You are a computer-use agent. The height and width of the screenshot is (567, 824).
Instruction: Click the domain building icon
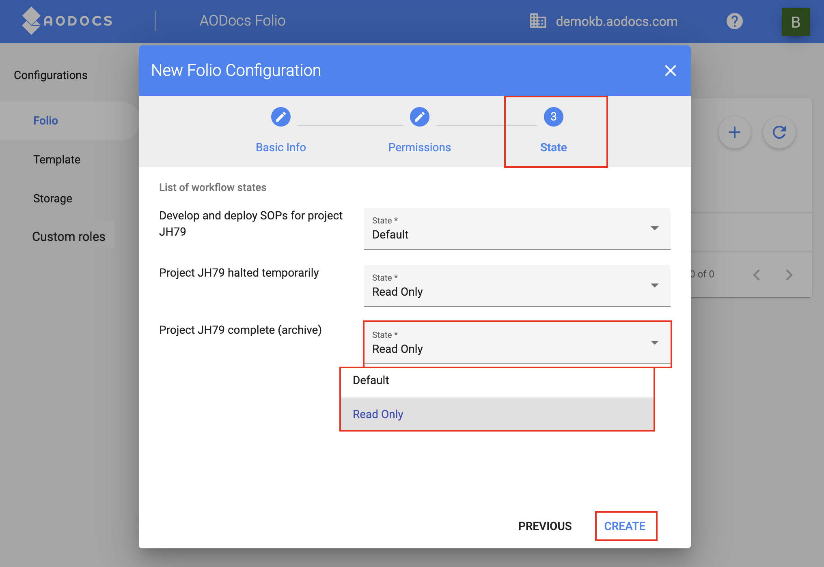(538, 21)
